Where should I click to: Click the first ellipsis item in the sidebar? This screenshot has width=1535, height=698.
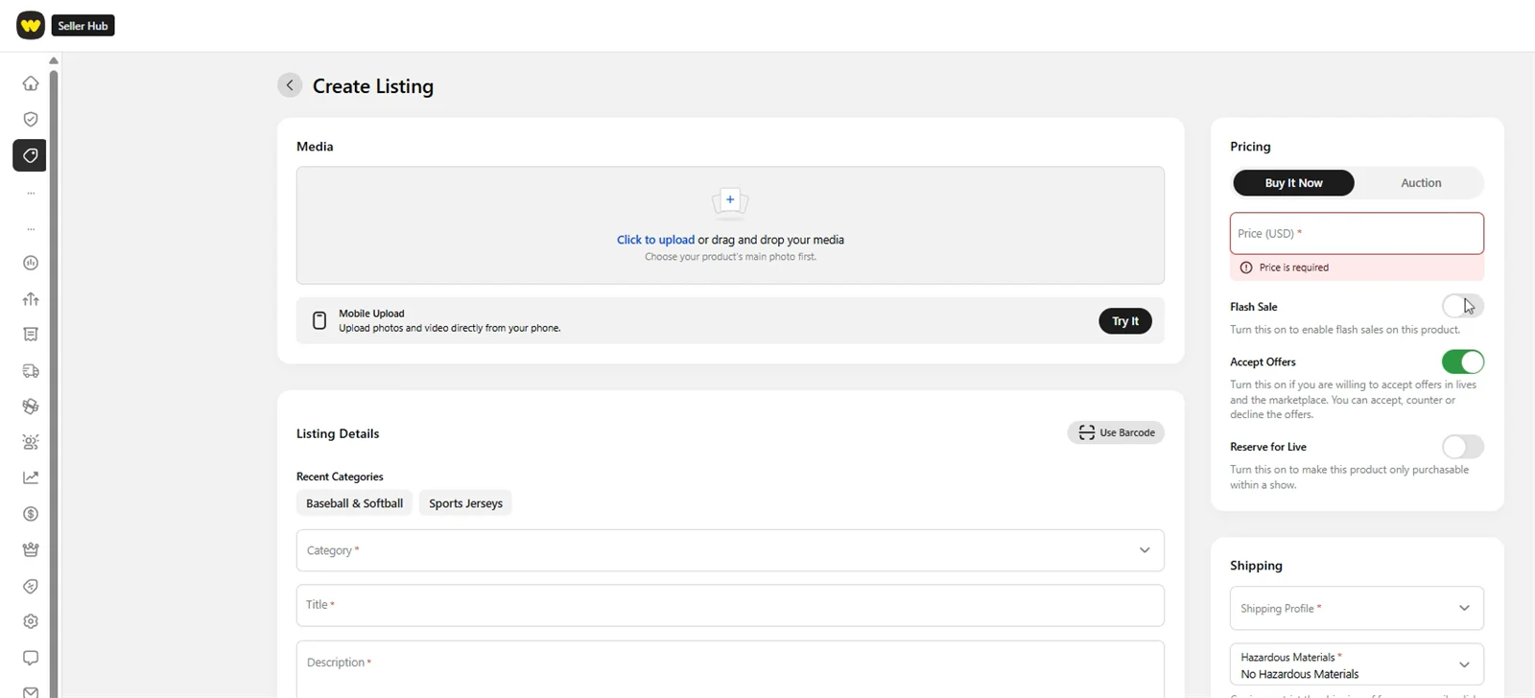[x=31, y=193]
